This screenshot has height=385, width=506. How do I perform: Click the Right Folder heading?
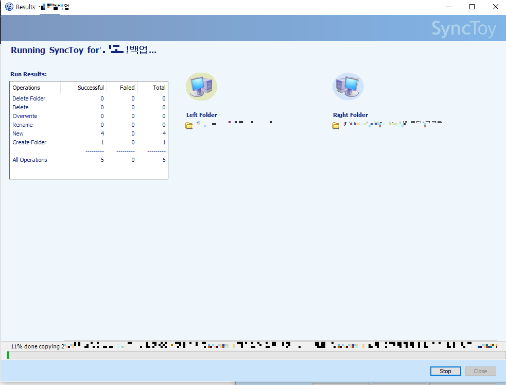click(351, 115)
